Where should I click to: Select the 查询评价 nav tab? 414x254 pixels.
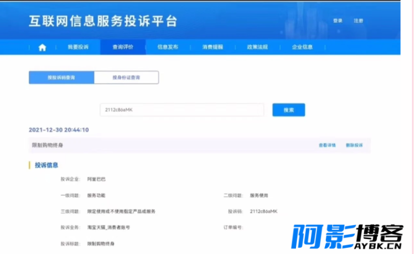tap(123, 47)
